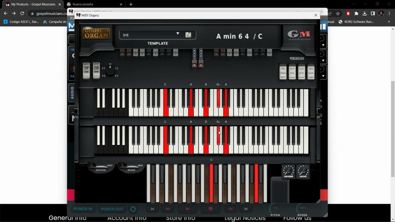
Task: Go back in the browser
Action: (6, 13)
